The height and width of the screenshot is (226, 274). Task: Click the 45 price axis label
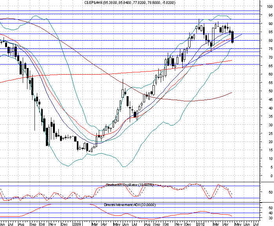pyautogui.click(x=270, y=100)
